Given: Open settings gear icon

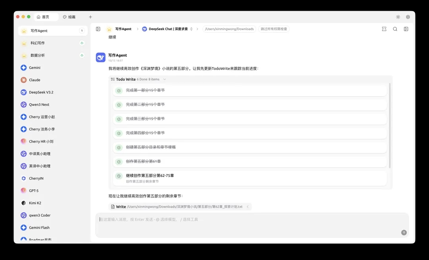Looking at the screenshot, I should point(408,17).
